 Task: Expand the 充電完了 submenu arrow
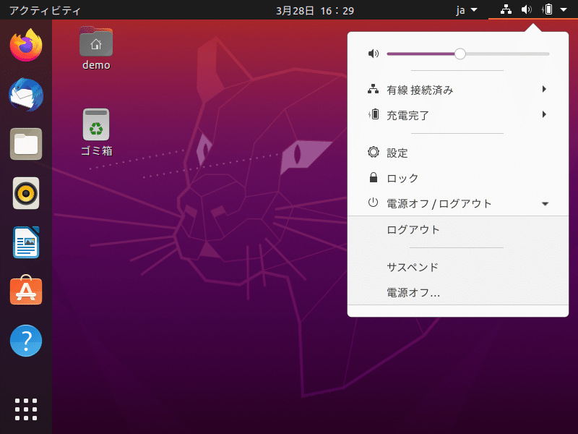544,114
